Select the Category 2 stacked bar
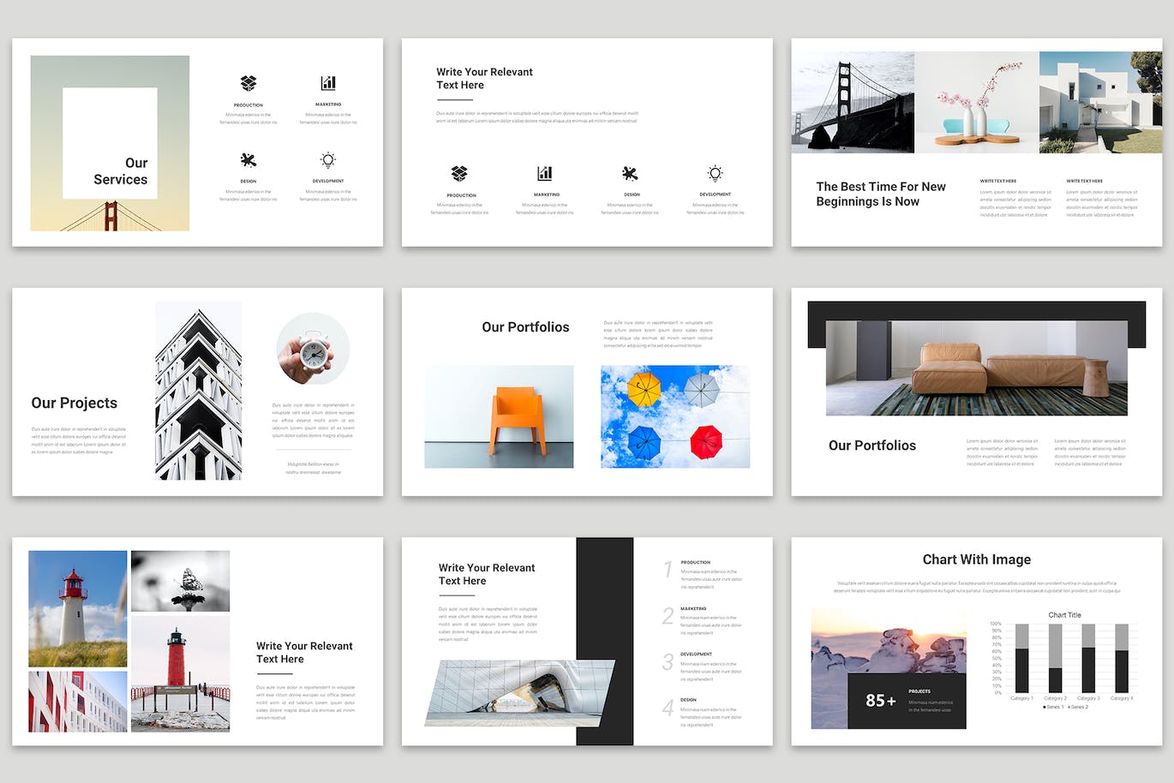Viewport: 1174px width, 783px height. coord(1055,658)
